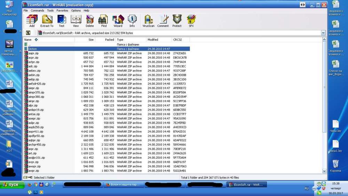This screenshot has width=348, height=196.
Task: Create SFX self-extracting archive
Action: click(191, 20)
